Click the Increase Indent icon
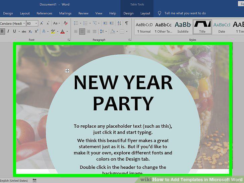 point(111,23)
